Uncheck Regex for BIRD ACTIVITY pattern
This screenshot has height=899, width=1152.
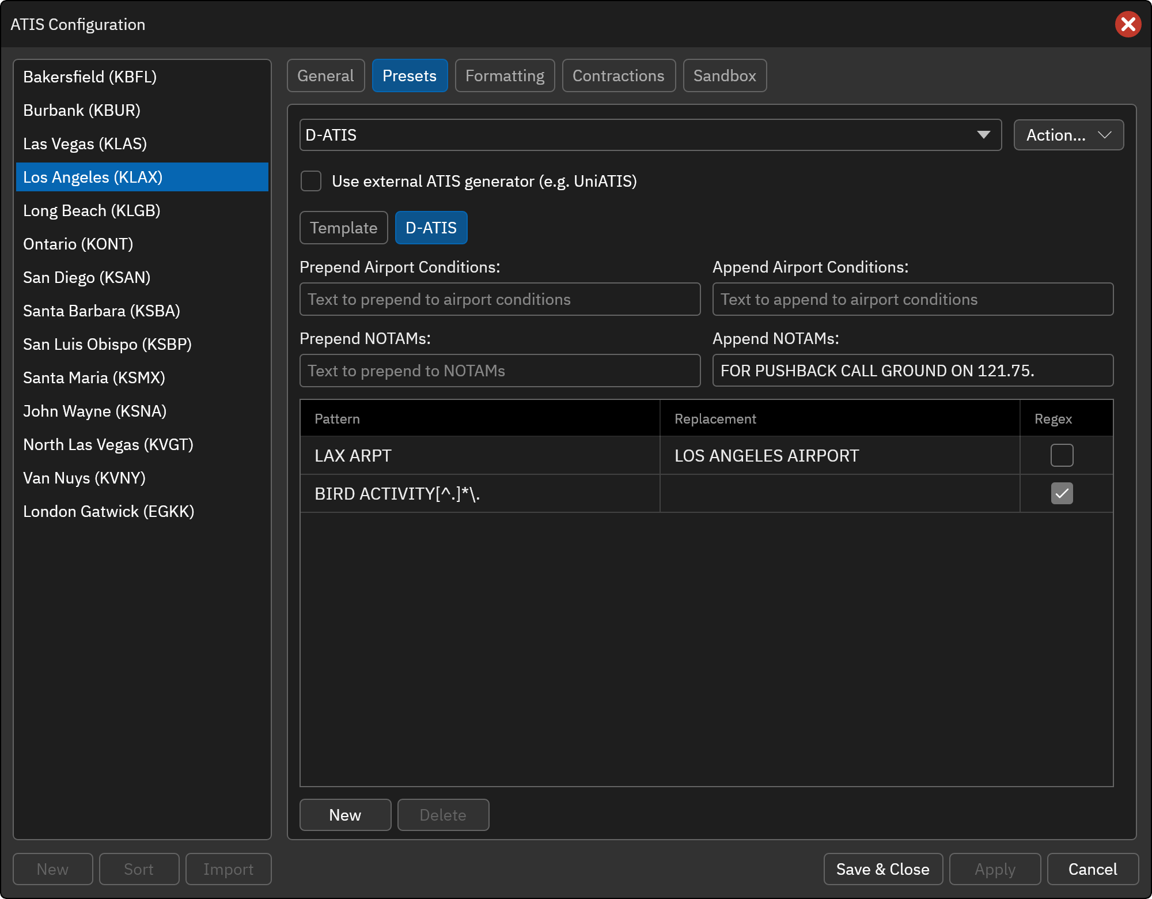(1062, 493)
